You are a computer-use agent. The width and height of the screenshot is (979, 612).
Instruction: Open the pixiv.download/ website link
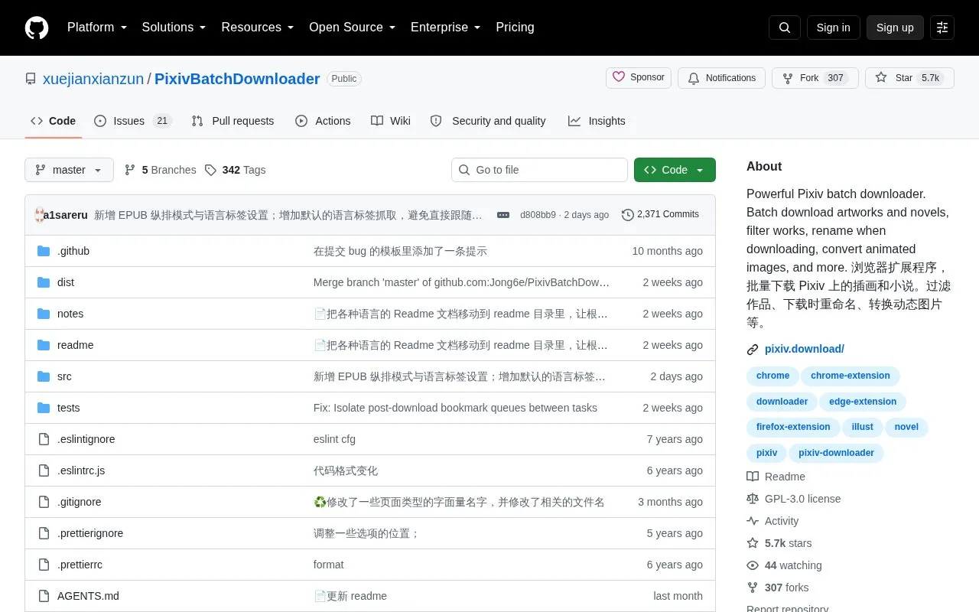805,349
